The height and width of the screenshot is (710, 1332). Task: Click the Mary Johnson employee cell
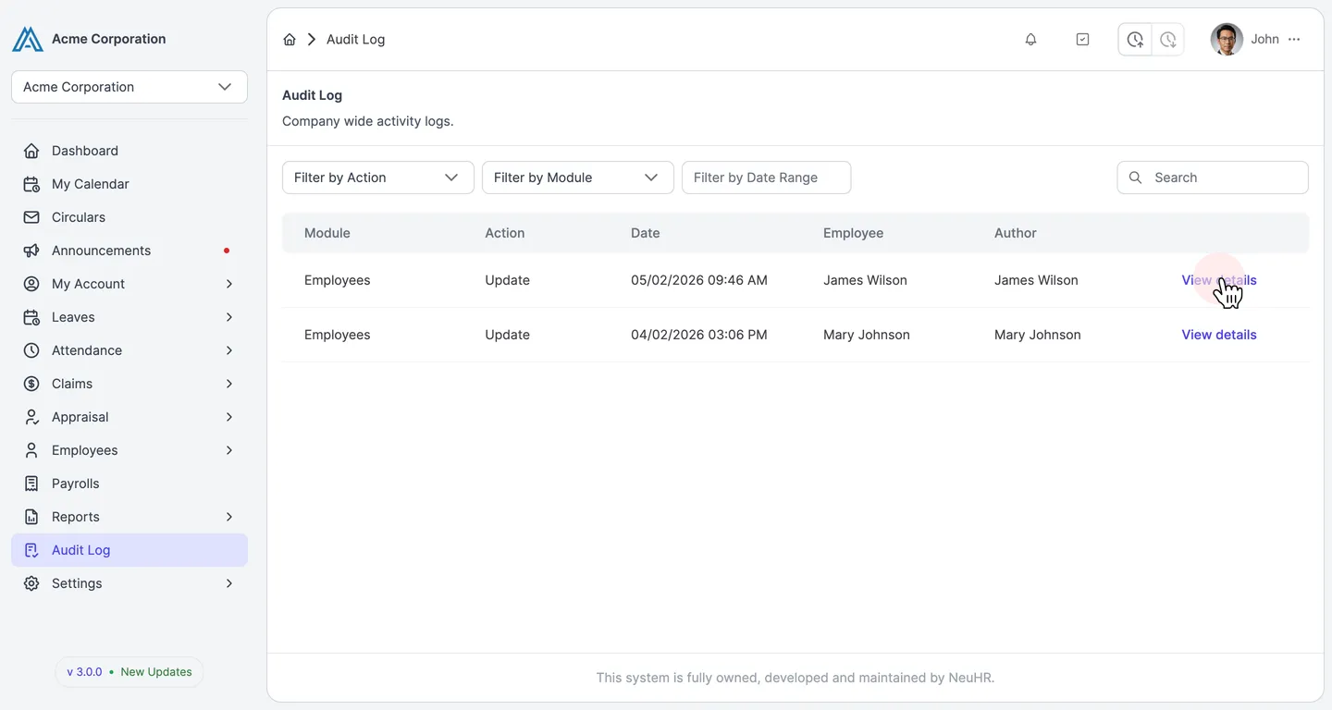[x=867, y=335]
